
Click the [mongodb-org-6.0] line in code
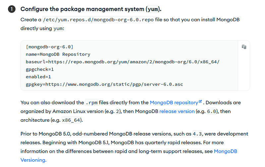[x=49, y=47]
